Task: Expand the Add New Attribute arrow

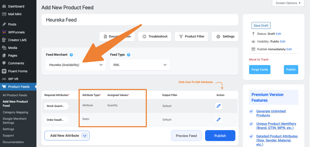Action: pyautogui.click(x=85, y=136)
